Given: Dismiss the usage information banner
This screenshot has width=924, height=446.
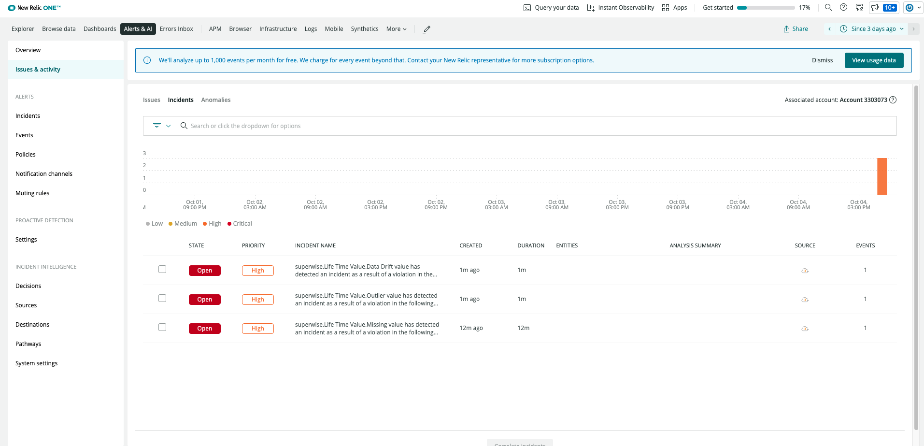Looking at the screenshot, I should coord(822,60).
